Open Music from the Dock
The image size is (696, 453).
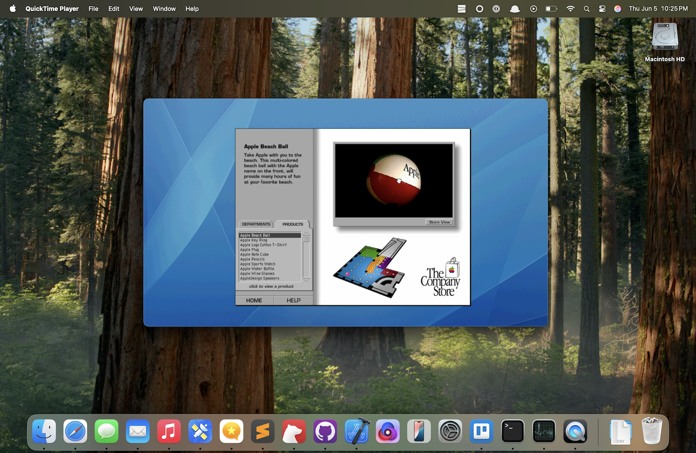(169, 431)
